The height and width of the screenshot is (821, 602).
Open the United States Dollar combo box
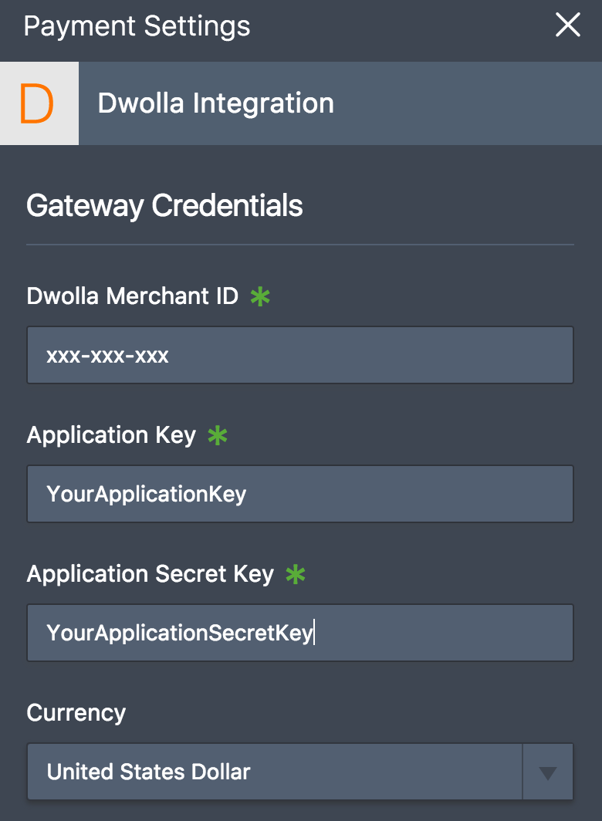click(300, 772)
